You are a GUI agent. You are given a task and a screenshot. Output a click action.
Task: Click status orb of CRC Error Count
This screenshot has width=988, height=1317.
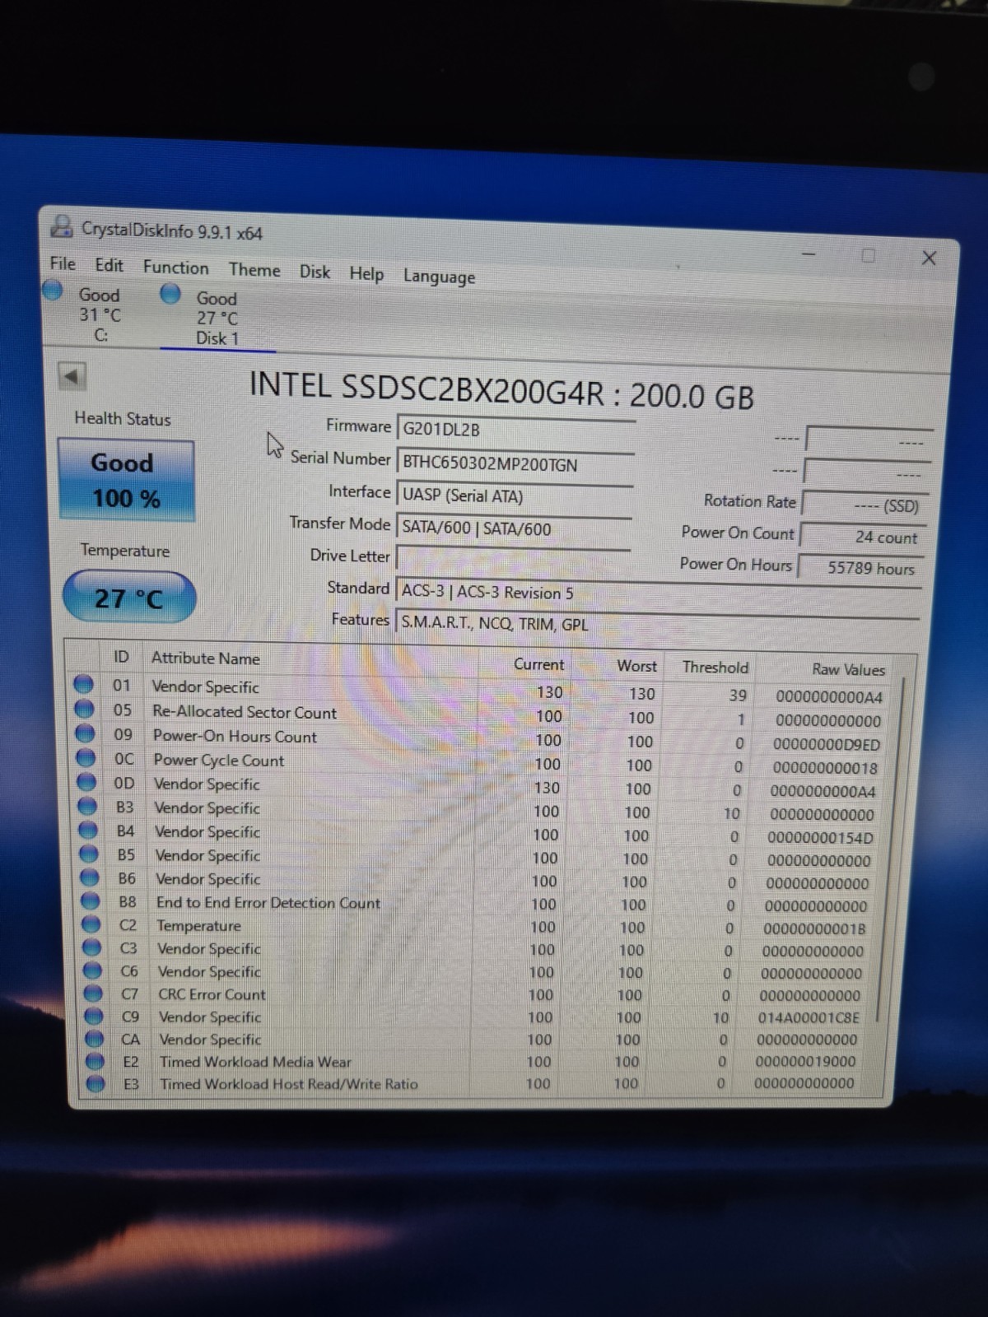[94, 994]
